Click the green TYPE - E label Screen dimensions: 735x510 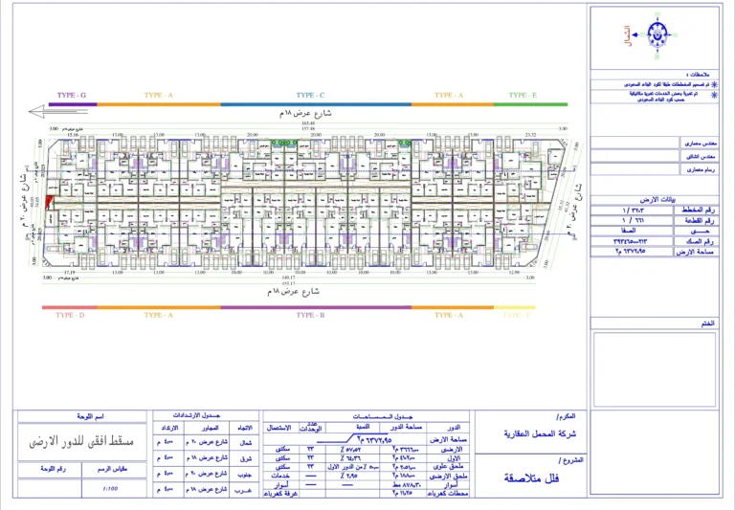(522, 96)
